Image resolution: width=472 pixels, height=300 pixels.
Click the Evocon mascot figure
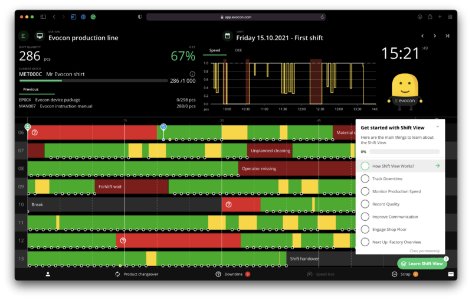click(x=405, y=92)
